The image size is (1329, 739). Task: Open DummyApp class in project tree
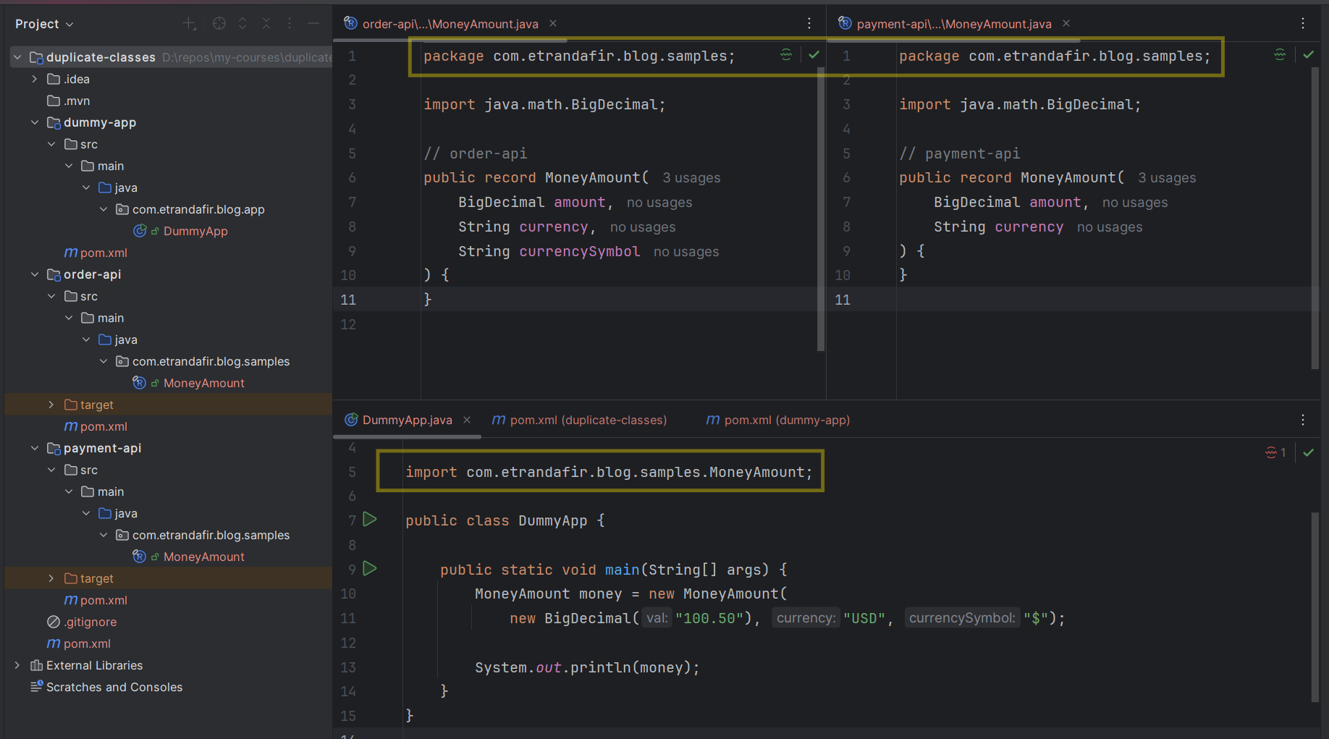coord(195,231)
